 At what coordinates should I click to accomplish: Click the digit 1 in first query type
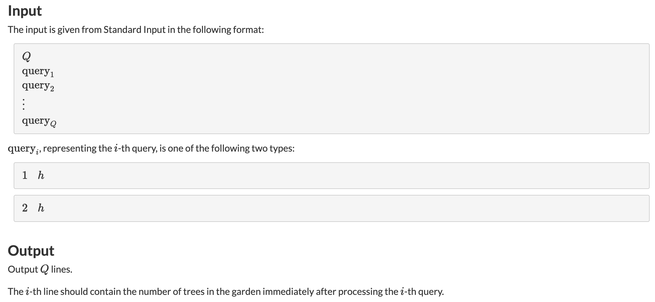coord(25,175)
